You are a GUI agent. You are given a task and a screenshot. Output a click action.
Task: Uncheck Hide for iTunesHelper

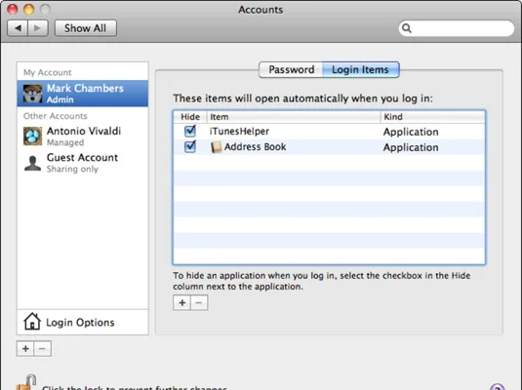point(190,131)
